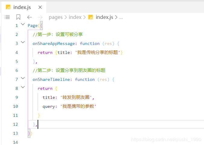Open the pages breadcrumb segment
204x145 pixels.
coord(55,17)
